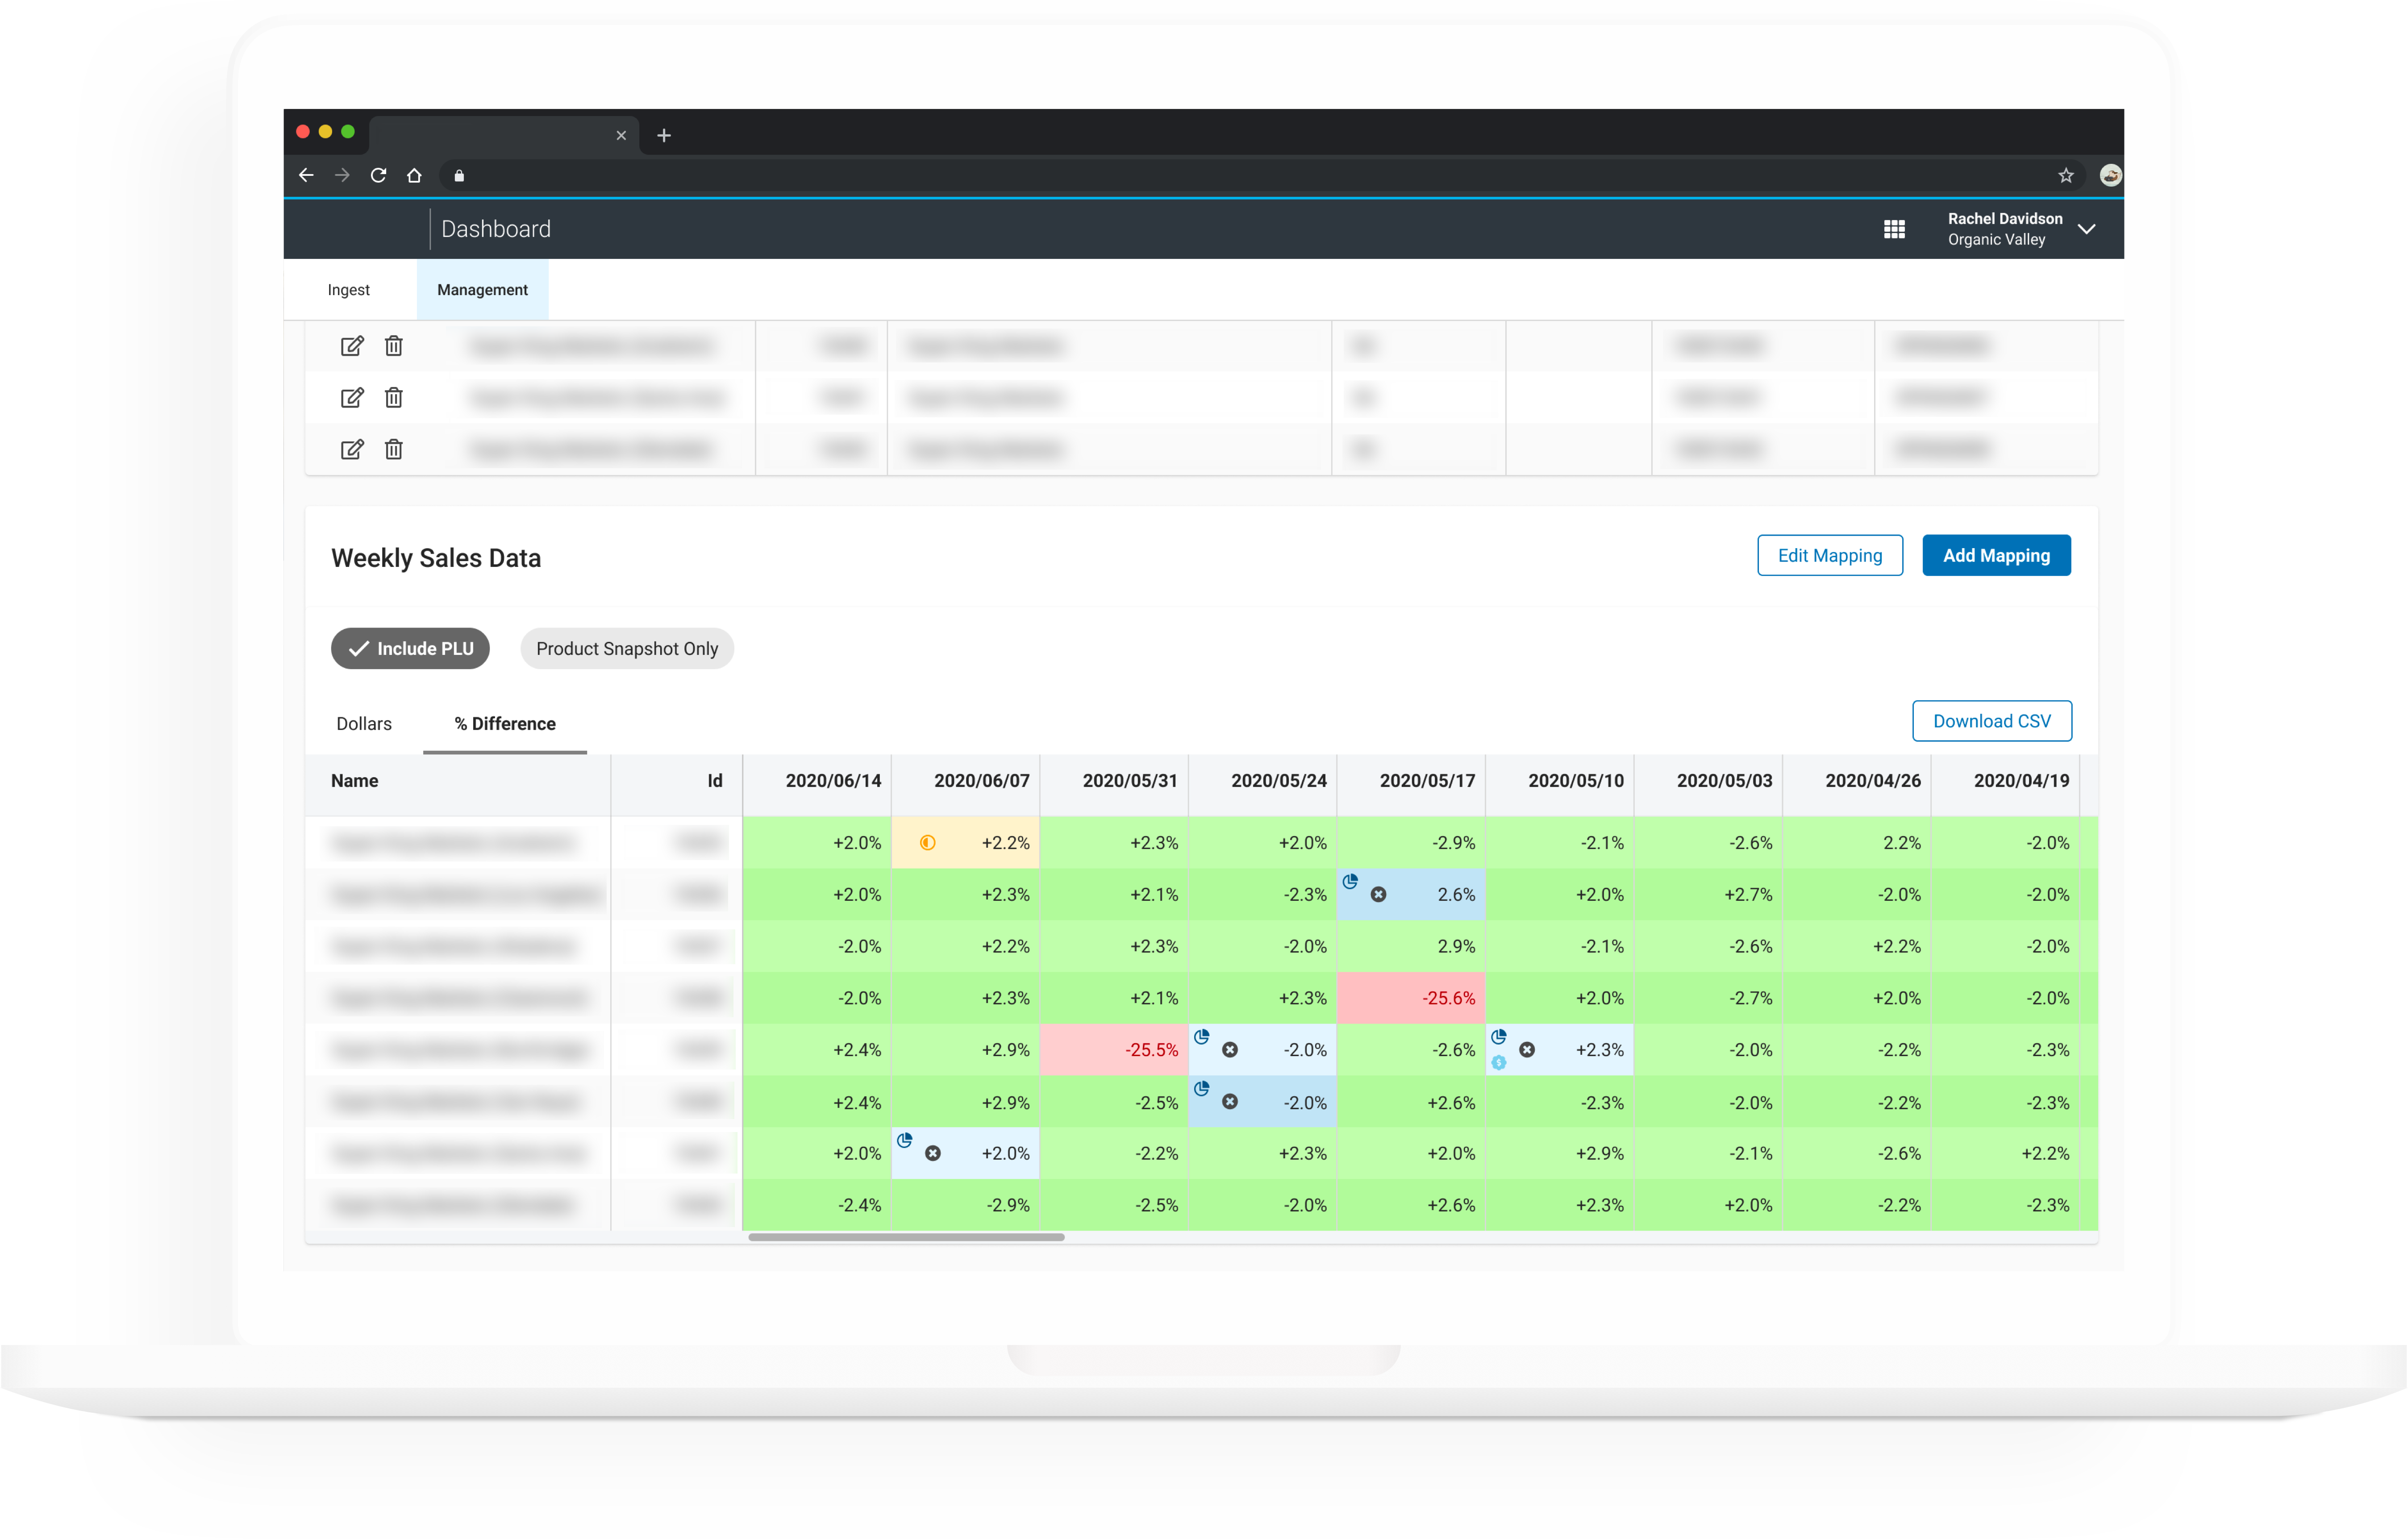Click the edit icon in the third mapping row
The width and height of the screenshot is (2408, 1540).
point(352,449)
